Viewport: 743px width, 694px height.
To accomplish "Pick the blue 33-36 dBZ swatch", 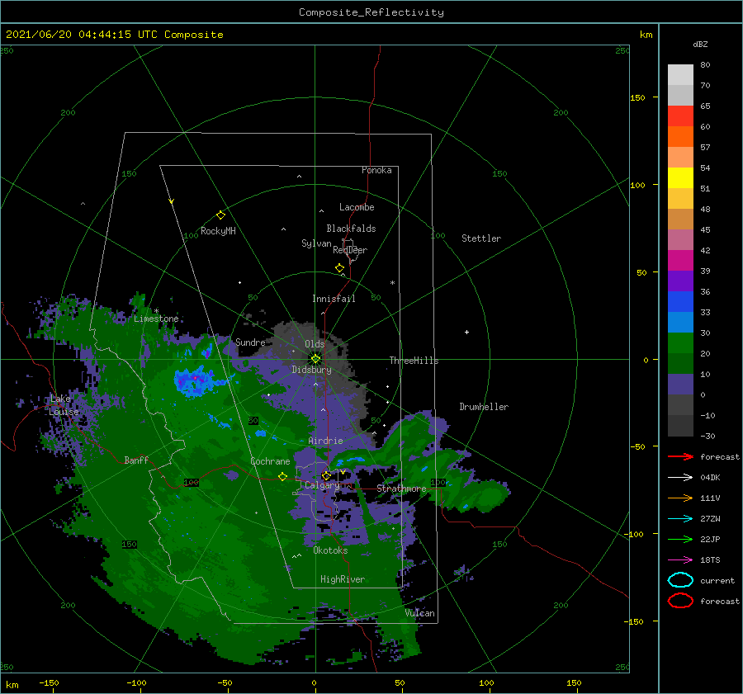I will click(680, 302).
